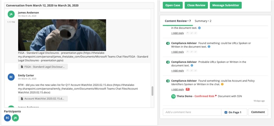
Task: Click info icon on topmost cut-off review finding
Action: tap(199, 28)
